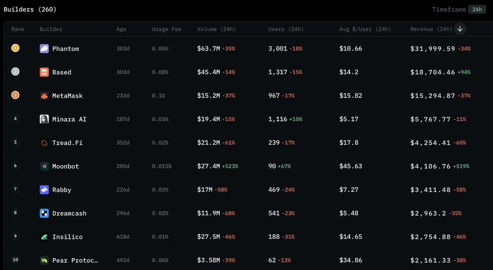
Task: Click the rank 7 number badge
Action: (x=15, y=189)
